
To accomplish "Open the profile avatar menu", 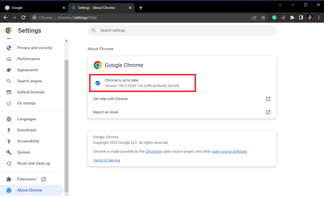I will pos(310,17).
